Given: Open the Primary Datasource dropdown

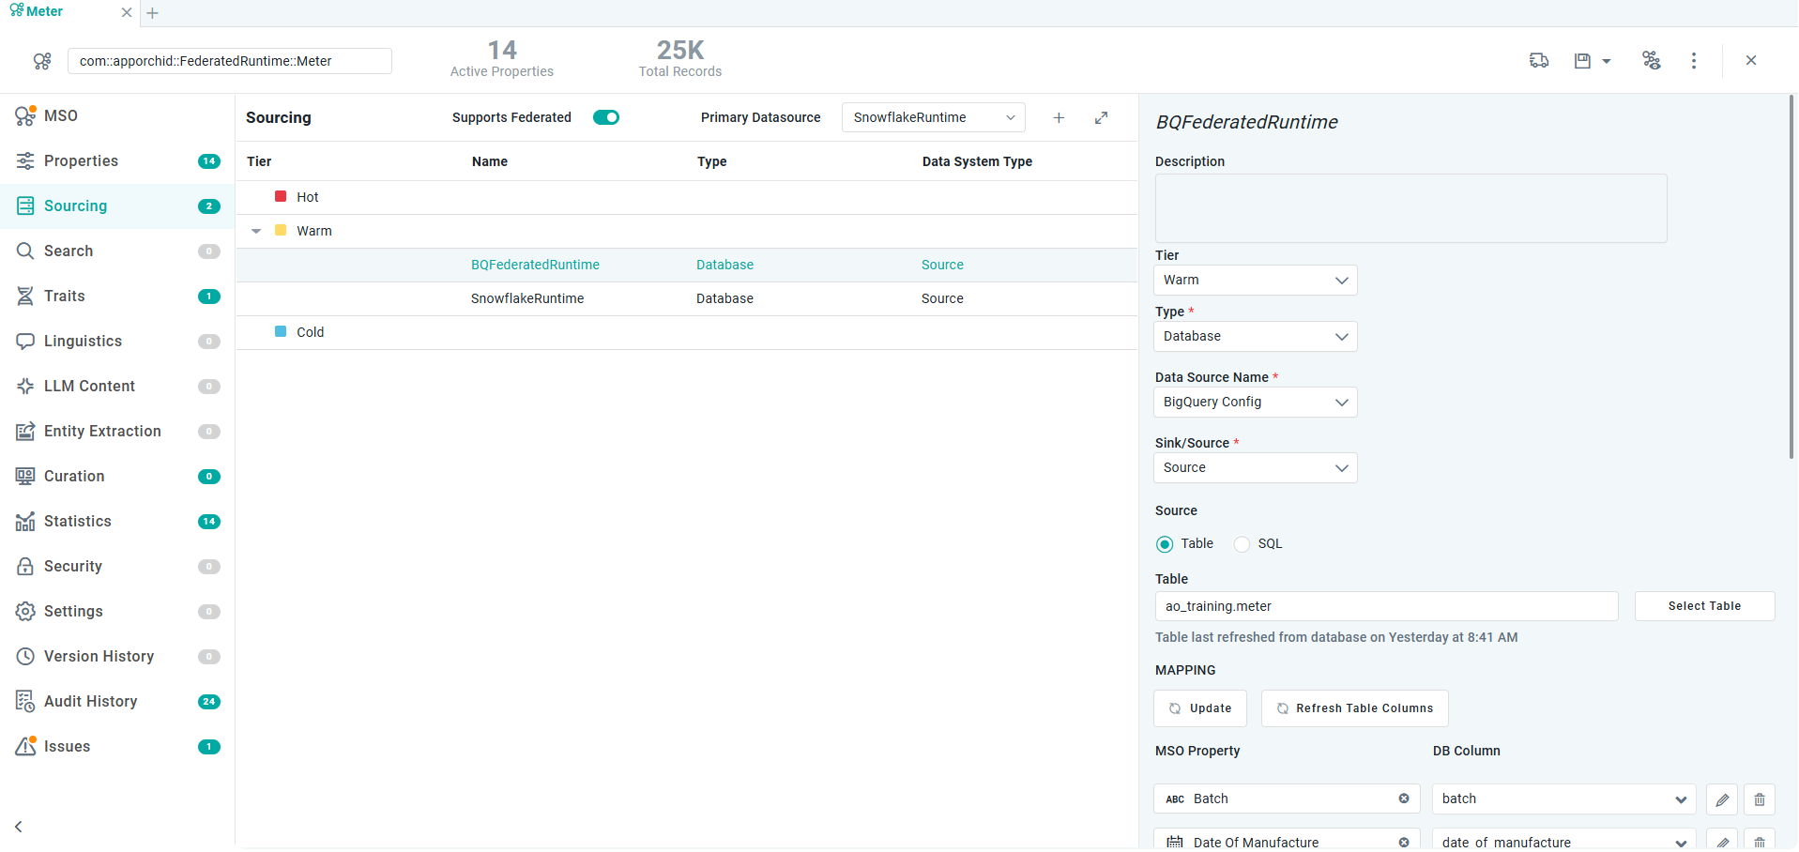Looking at the screenshot, I should click(x=933, y=117).
